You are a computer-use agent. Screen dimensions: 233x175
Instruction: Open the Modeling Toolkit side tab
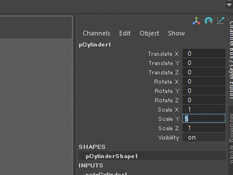pos(231,139)
